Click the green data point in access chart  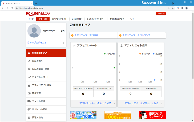coord(114,68)
